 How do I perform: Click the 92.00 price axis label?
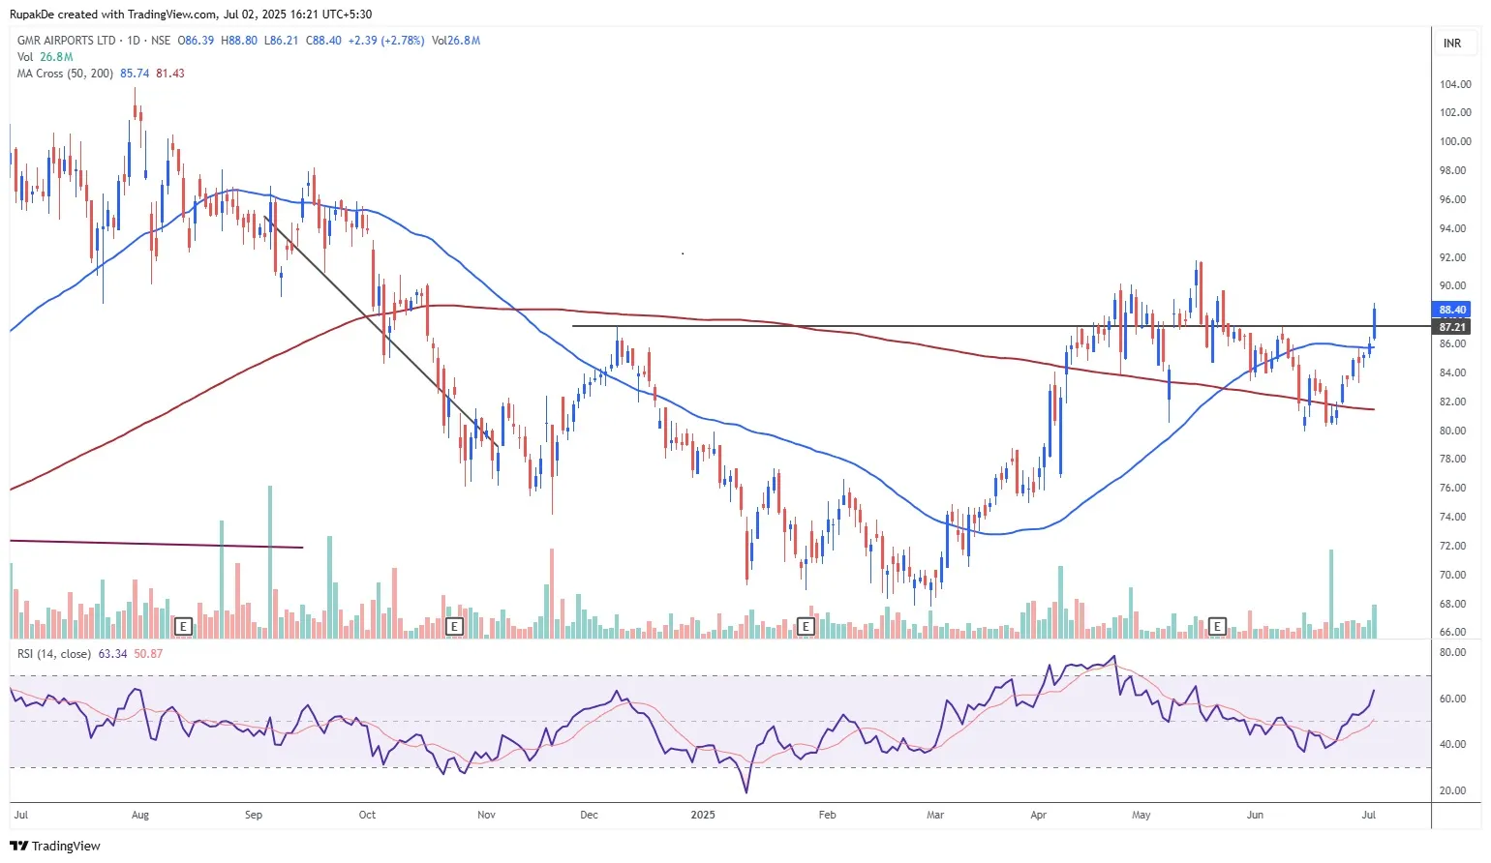[1452, 257]
